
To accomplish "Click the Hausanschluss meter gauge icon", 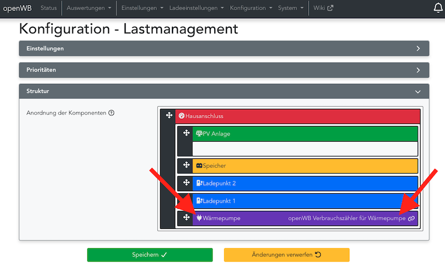I will (181, 116).
